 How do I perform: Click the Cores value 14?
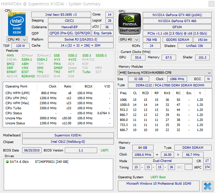coord(110,15)
